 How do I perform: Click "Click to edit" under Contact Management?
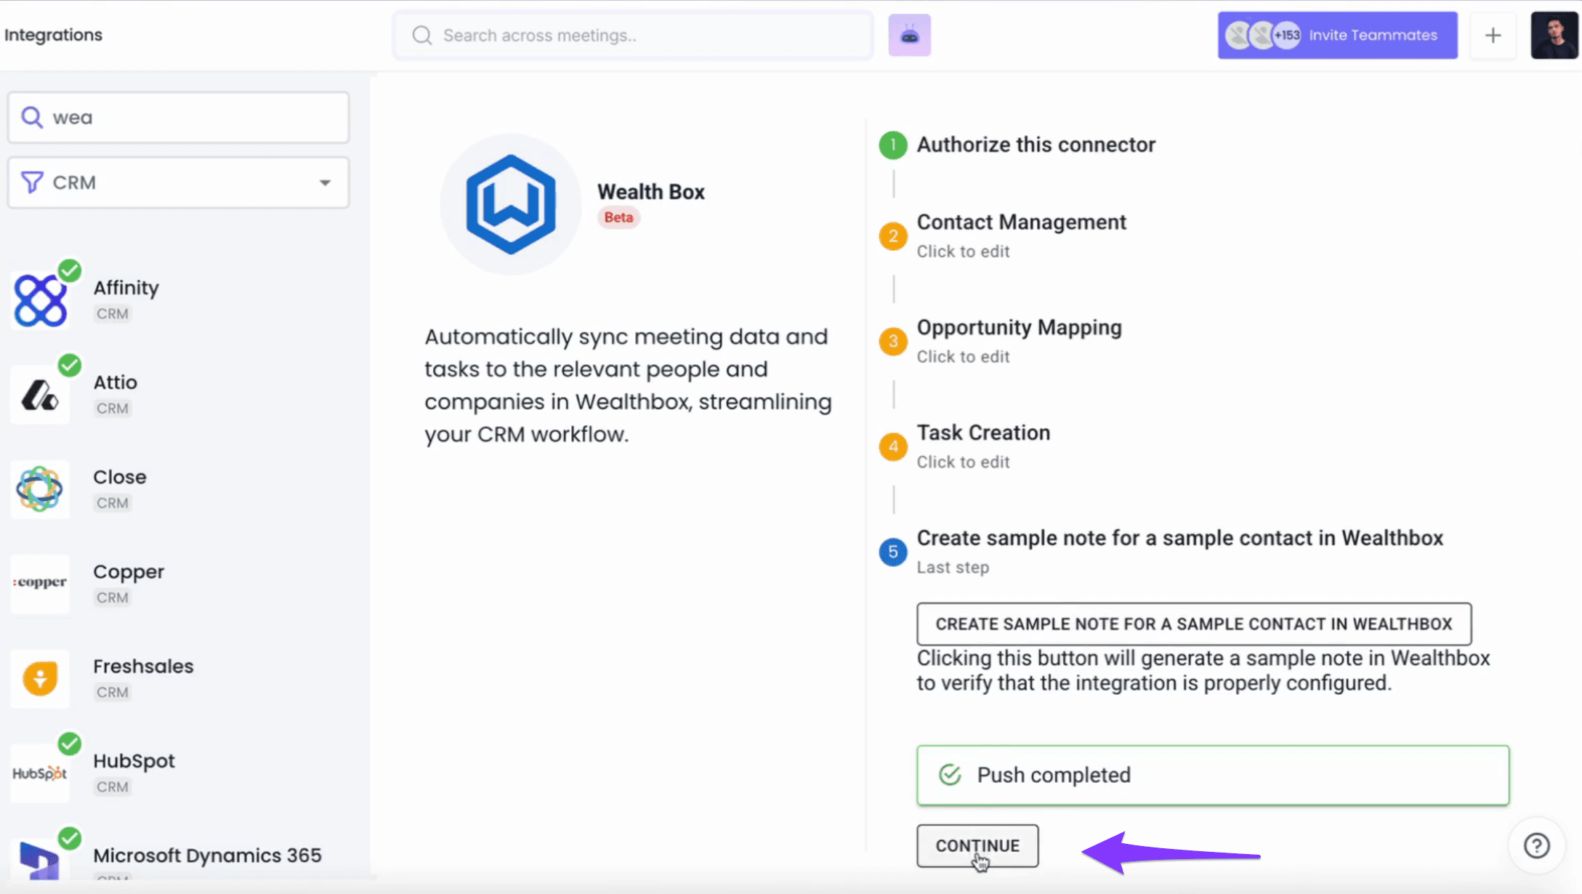[963, 251]
